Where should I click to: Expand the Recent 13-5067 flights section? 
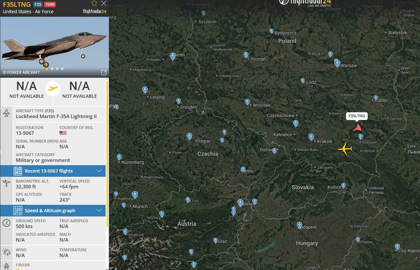pos(53,171)
